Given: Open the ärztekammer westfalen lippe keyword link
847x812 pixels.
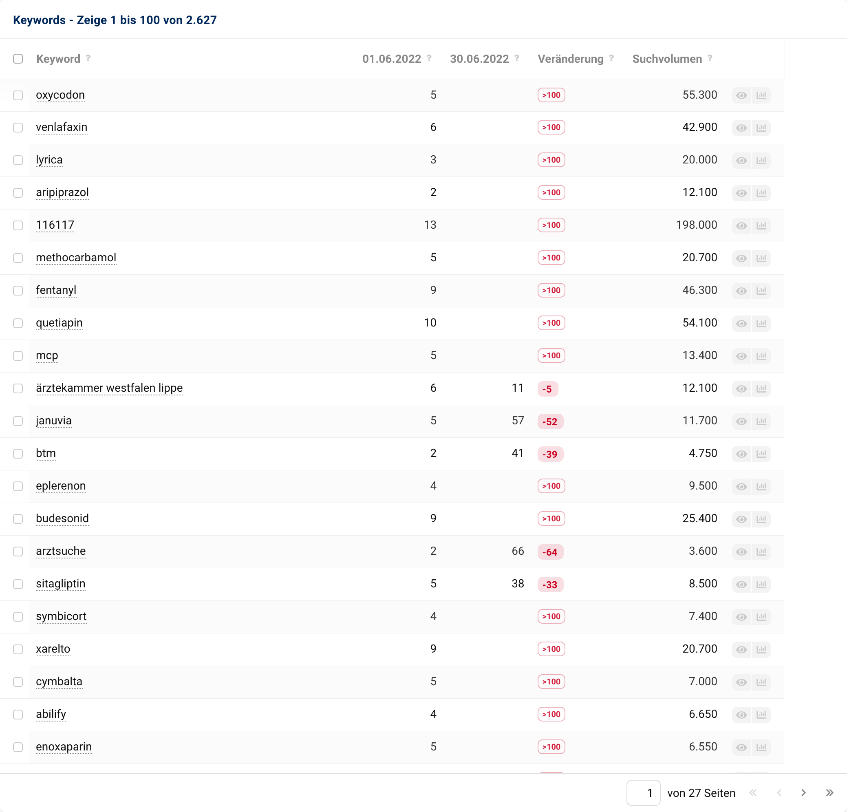Looking at the screenshot, I should (x=109, y=388).
